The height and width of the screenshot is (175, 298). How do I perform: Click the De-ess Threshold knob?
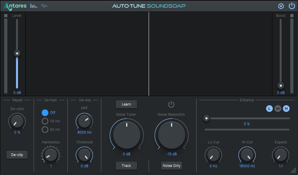click(84, 155)
